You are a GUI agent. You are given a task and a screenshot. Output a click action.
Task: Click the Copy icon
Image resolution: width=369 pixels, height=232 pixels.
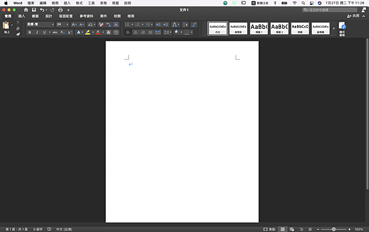18,28
